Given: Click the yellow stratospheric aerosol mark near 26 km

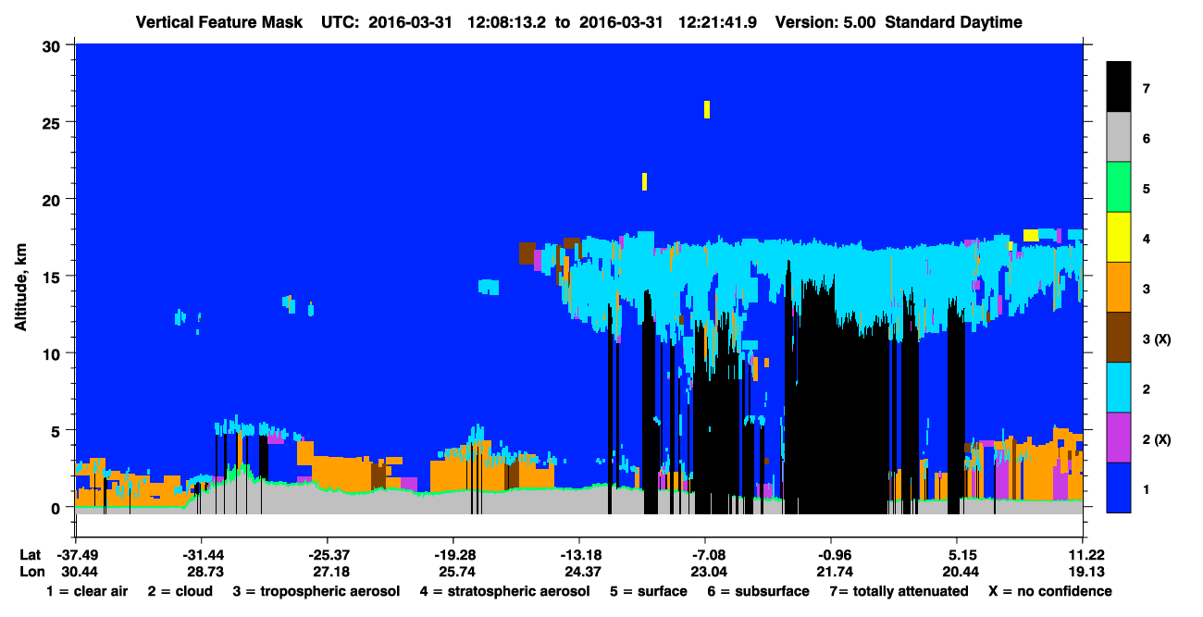Looking at the screenshot, I should 707,109.
